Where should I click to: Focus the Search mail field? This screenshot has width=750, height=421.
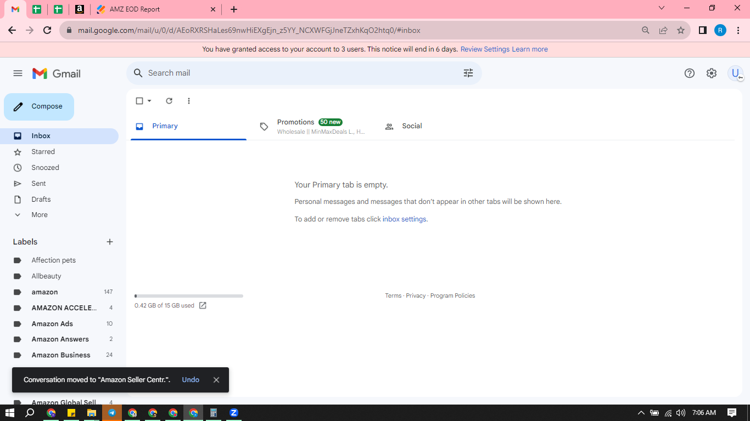pyautogui.click(x=304, y=73)
